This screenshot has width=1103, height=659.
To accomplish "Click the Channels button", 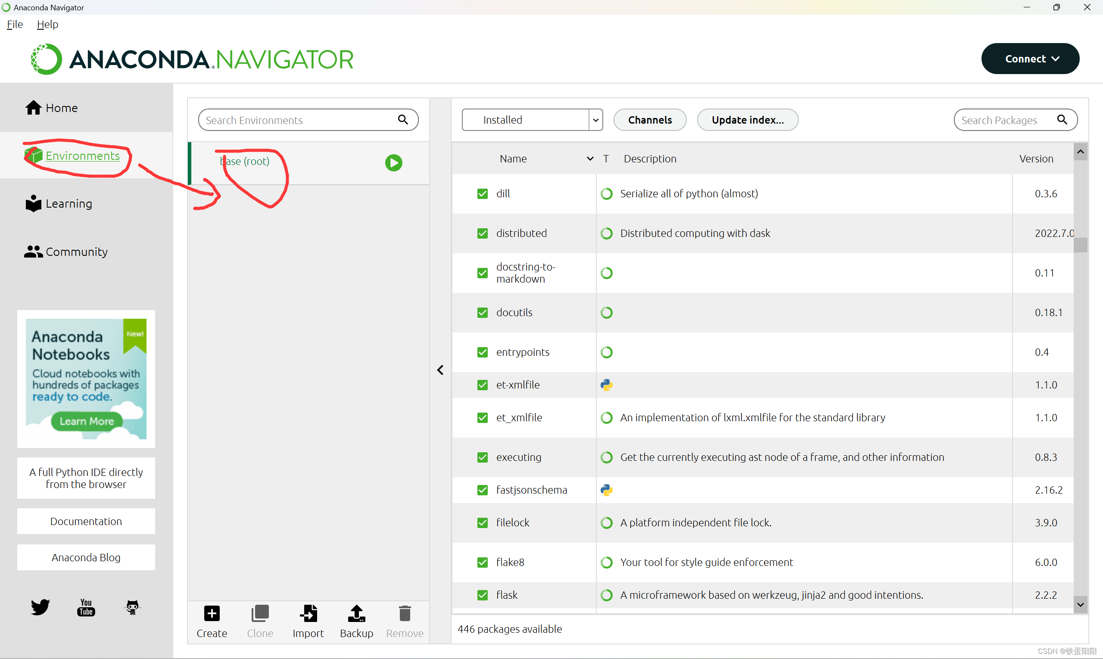I will 649,120.
